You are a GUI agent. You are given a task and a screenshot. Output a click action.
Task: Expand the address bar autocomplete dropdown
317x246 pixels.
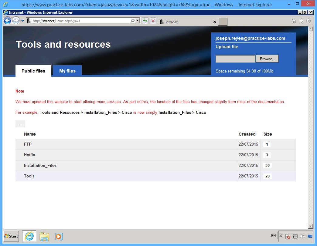[x=22, y=21]
